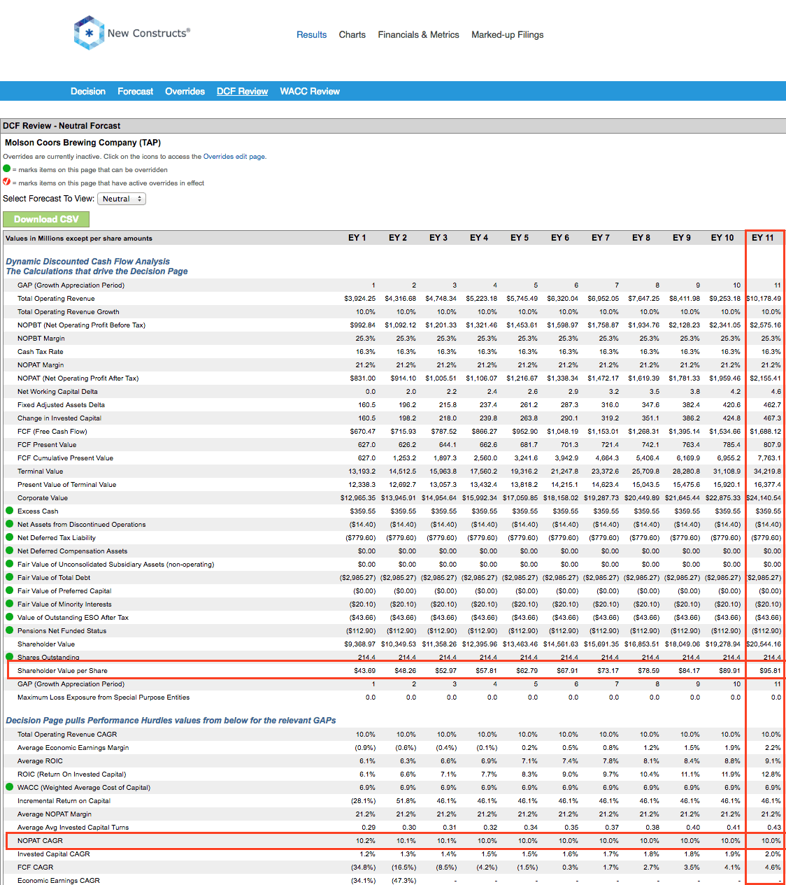Click the Download CSV button
Screen dimensions: 786x885
point(46,219)
